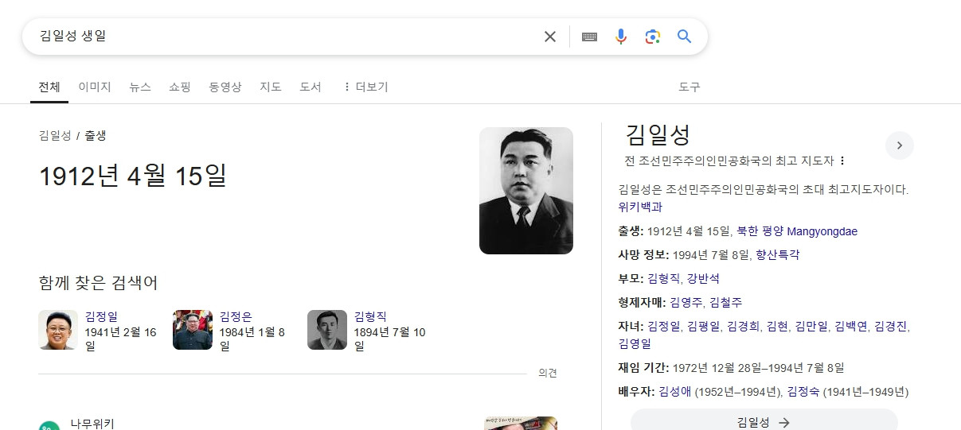Switch to the 이미지 tab
961x430 pixels.
pyautogui.click(x=95, y=87)
